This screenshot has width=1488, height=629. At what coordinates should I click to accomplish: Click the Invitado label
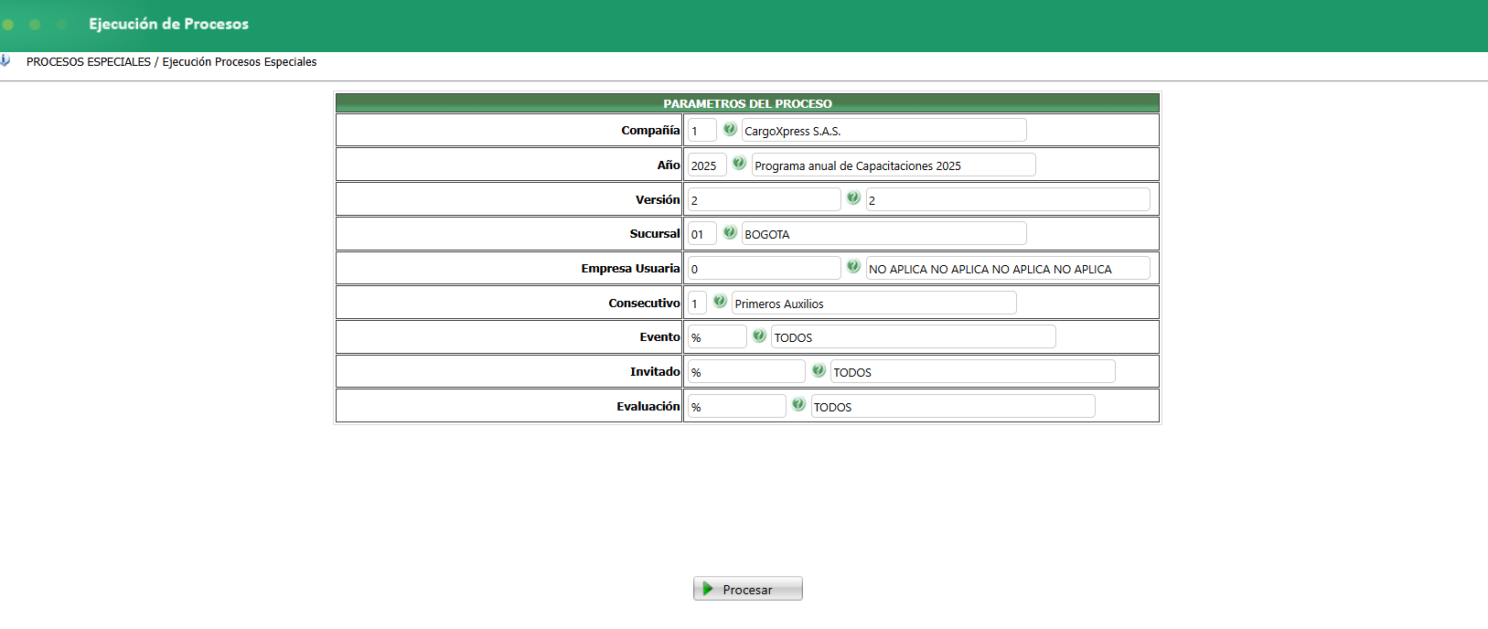pyautogui.click(x=655, y=371)
